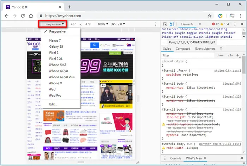The height and width of the screenshot is (166, 247).
Task: Open DevTools three-dot customize menu
Action: 235,24
